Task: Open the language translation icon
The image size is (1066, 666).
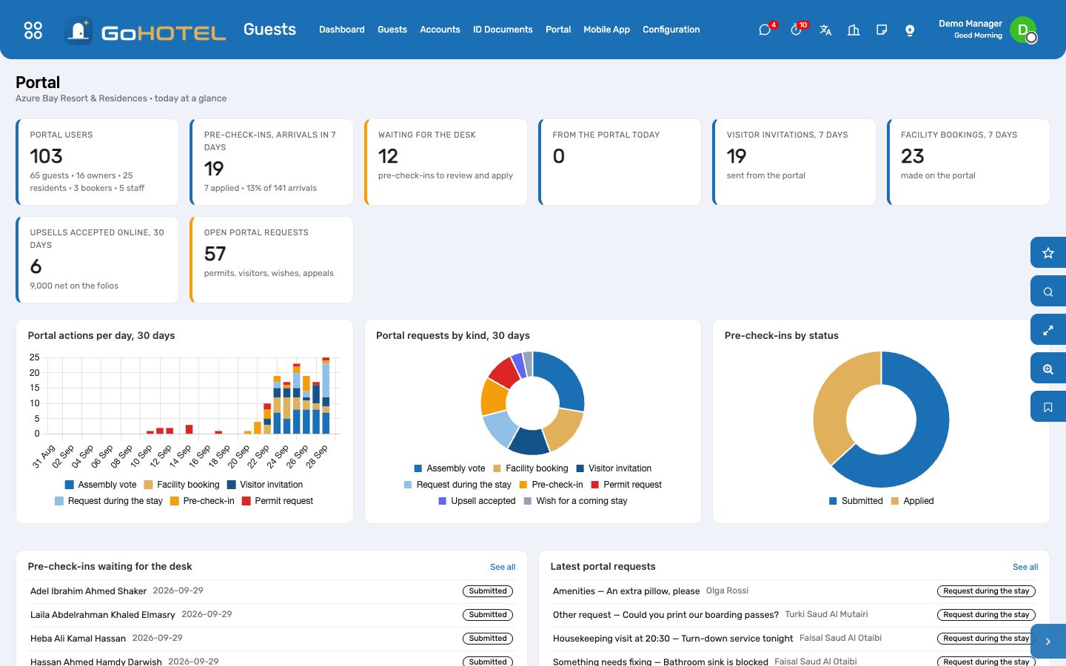Action: (825, 30)
